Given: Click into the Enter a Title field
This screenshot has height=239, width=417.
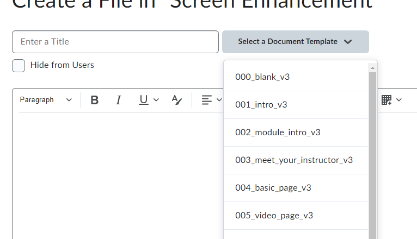Looking at the screenshot, I should click(x=115, y=42).
